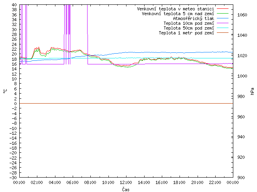Click temperature axis label '-20'
Image resolution: width=257 pixels, height=192 pixels.
13,153
